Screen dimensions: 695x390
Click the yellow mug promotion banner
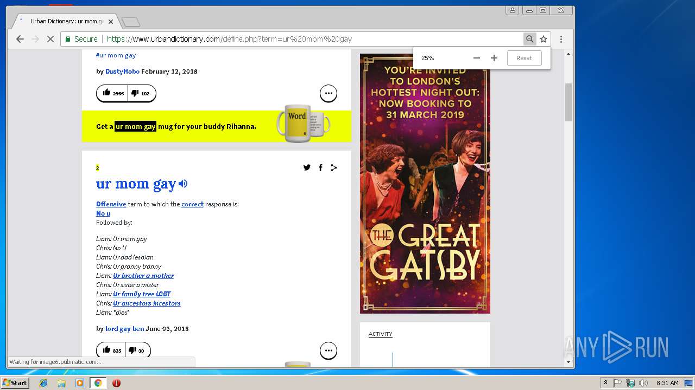coord(217,126)
